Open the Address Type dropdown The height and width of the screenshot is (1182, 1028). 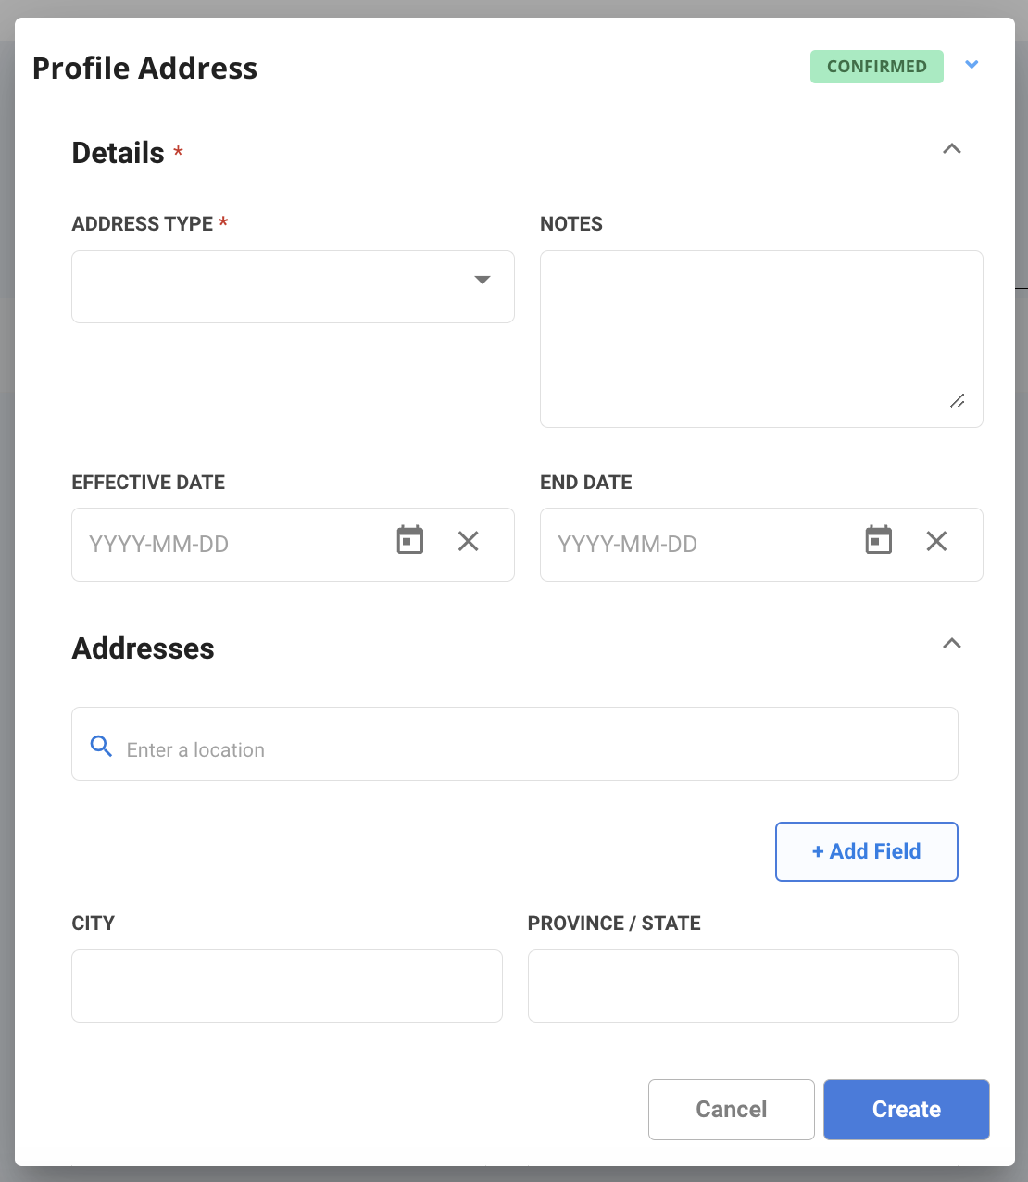pos(482,280)
